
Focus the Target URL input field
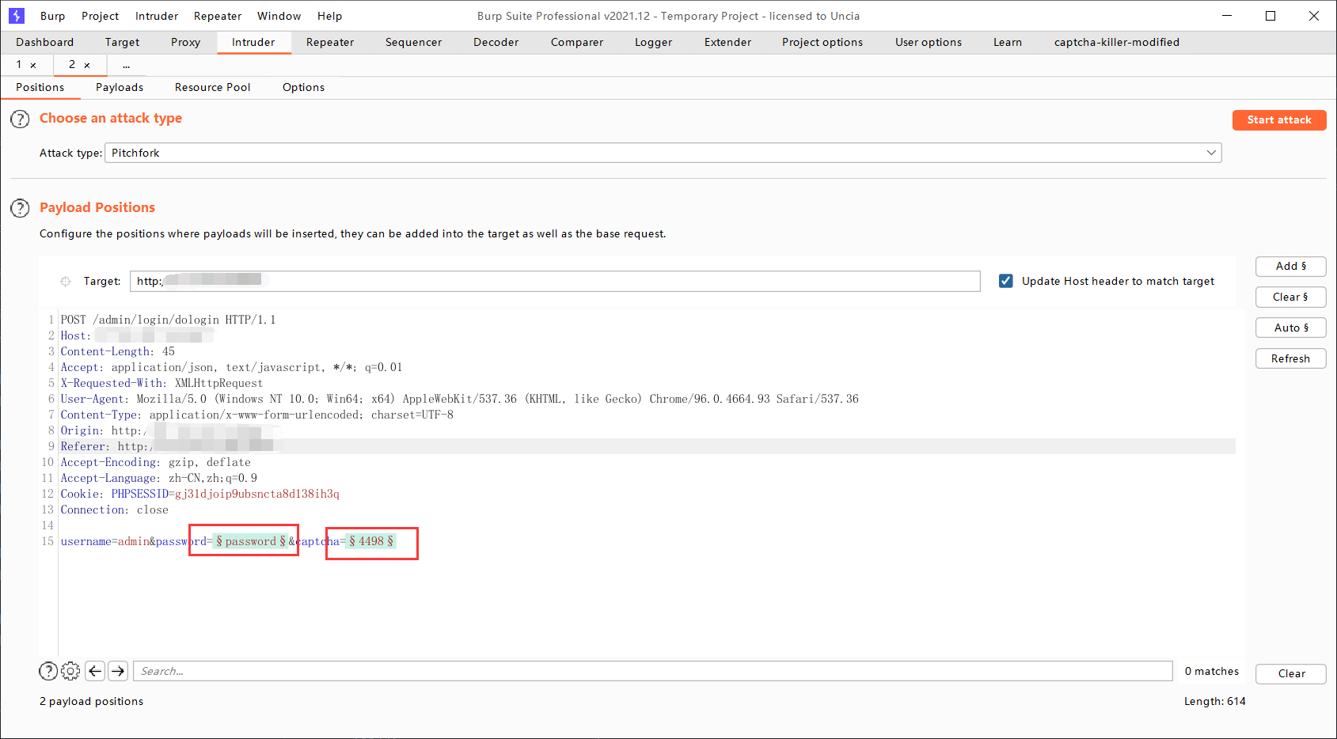tap(555, 281)
